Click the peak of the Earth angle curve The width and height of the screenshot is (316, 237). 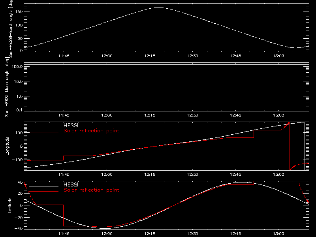[159, 8]
